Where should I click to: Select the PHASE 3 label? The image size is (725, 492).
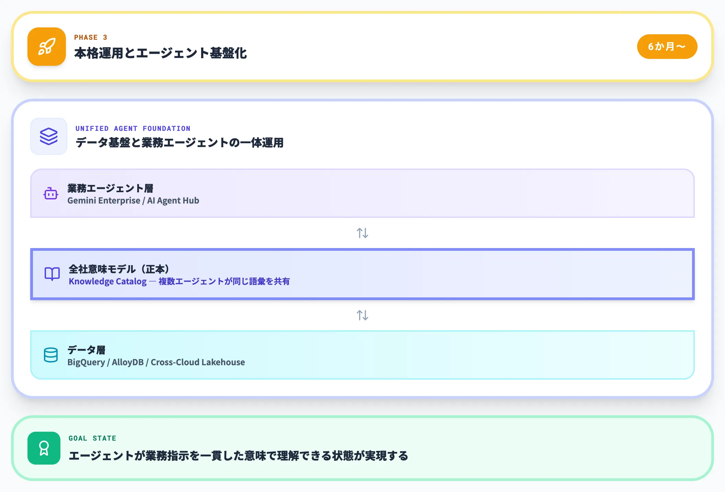coord(90,37)
